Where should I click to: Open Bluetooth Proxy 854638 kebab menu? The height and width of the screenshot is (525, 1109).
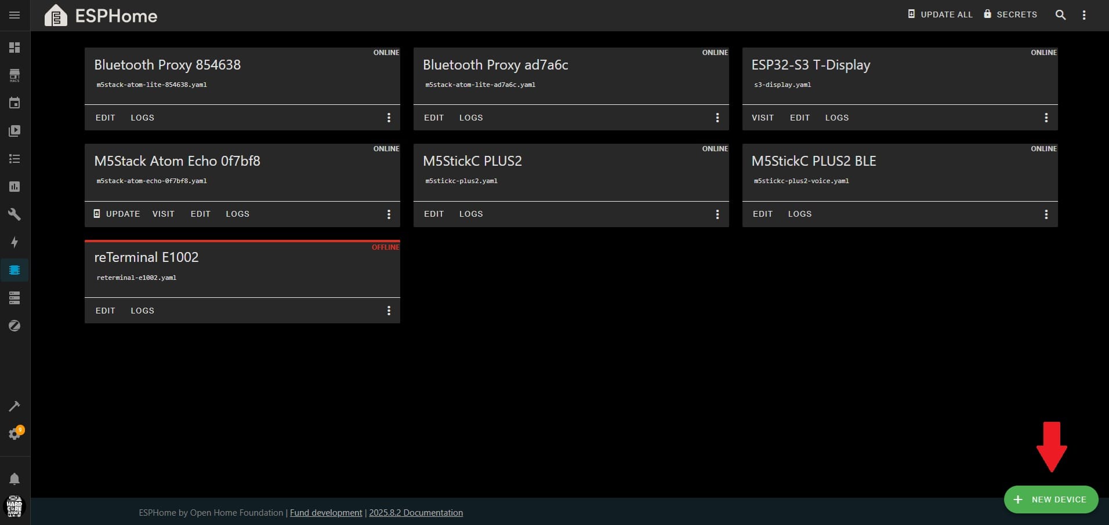[389, 118]
